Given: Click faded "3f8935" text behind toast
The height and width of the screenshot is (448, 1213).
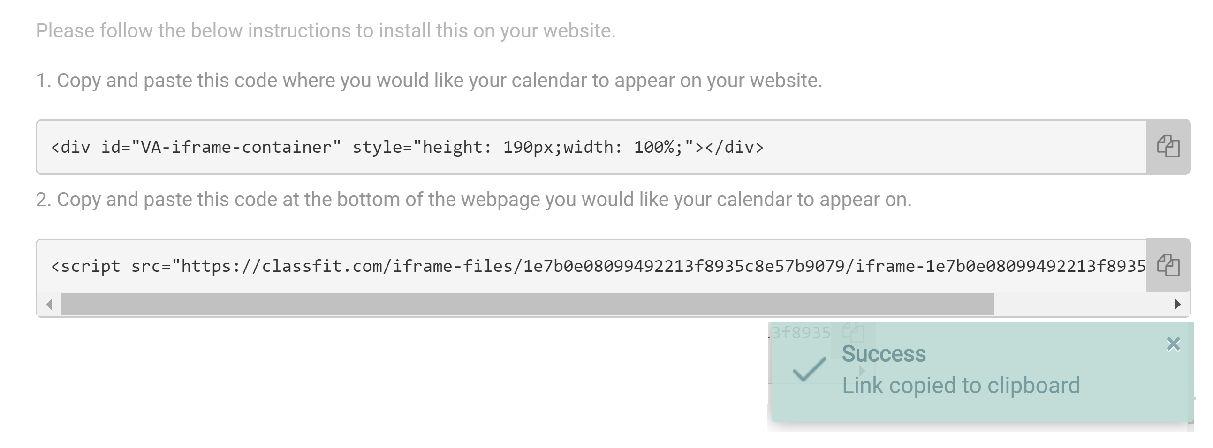Looking at the screenshot, I should 801,333.
